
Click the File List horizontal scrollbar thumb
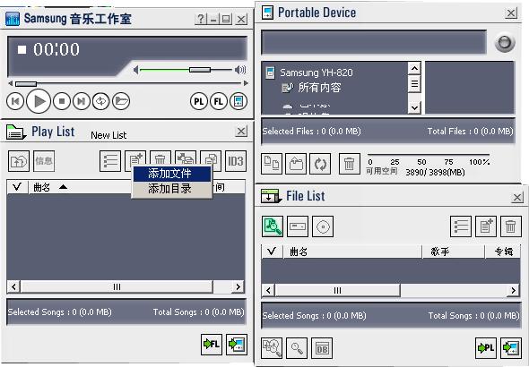(x=337, y=290)
